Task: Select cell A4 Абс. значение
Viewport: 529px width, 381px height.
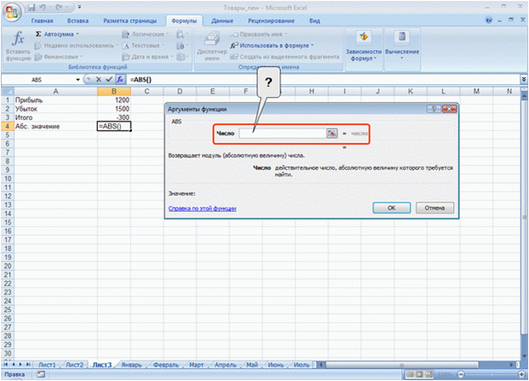Action: 55,127
